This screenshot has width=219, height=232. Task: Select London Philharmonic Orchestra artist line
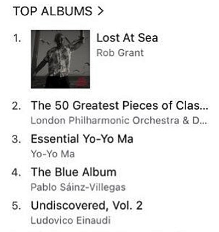coord(119,120)
